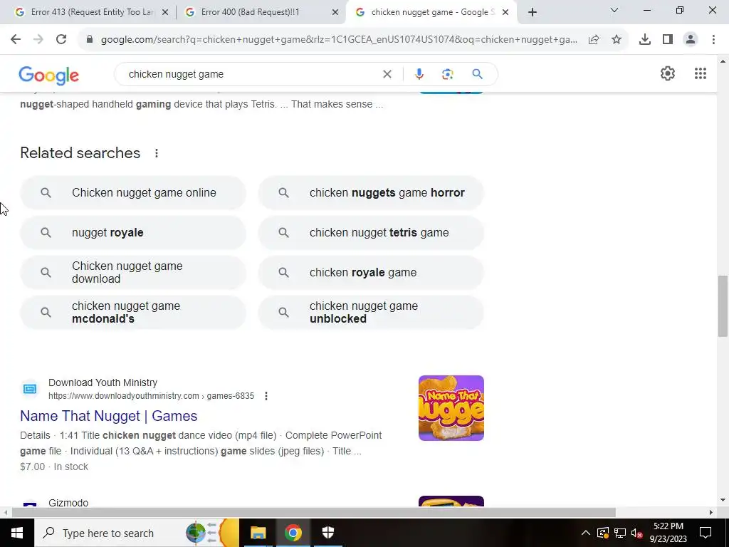Click the Name That Nugget thumbnail image

[x=451, y=408]
